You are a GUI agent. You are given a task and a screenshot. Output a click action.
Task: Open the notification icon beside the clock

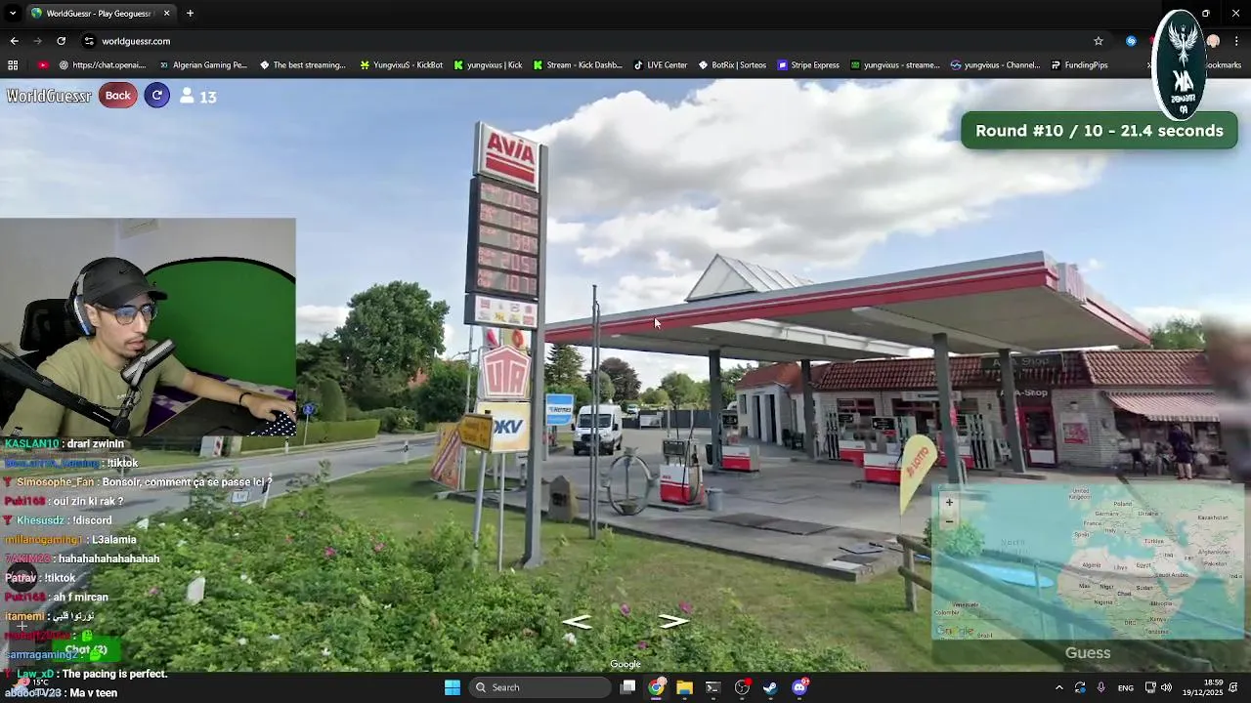click(x=1233, y=687)
